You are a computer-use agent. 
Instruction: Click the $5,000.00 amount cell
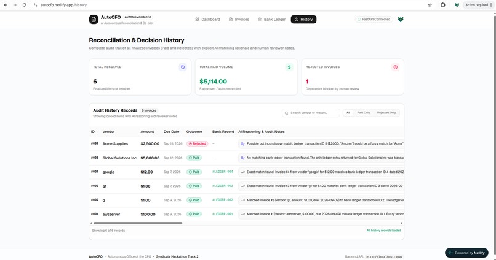pos(150,158)
